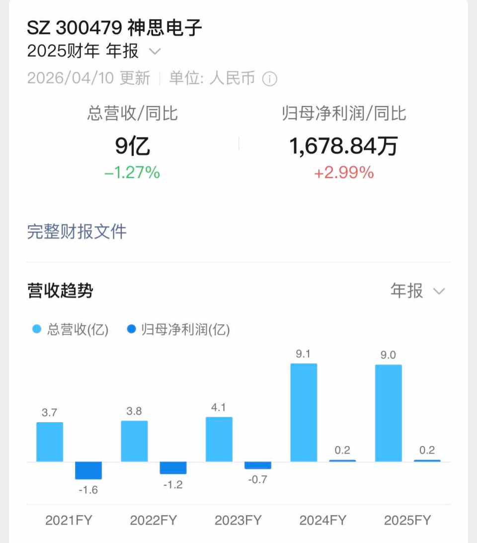Click the stock title SZ 300479 神思电子
477x543 pixels.
[x=114, y=27]
